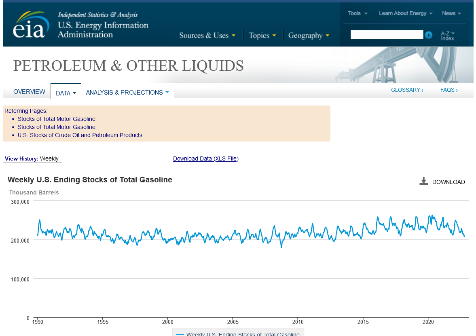476x336 pixels.
Task: Expand the Topics dropdown
Action: [x=262, y=36]
